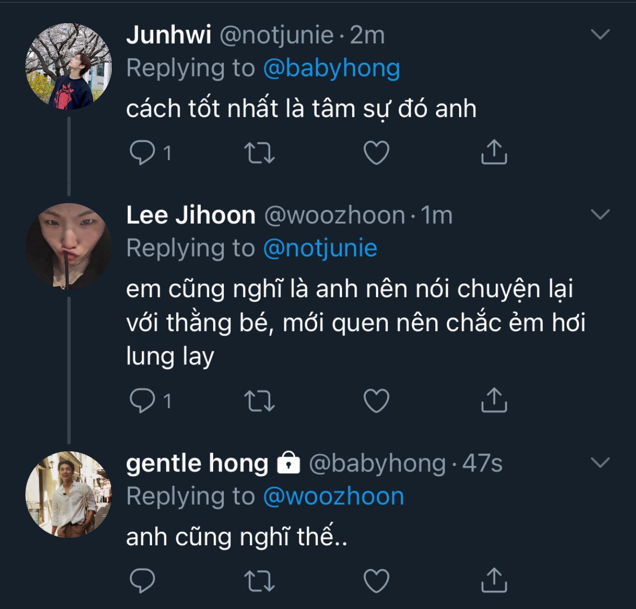Reply to gentle hong's tweet
Image resolution: width=636 pixels, height=609 pixels.
142,581
